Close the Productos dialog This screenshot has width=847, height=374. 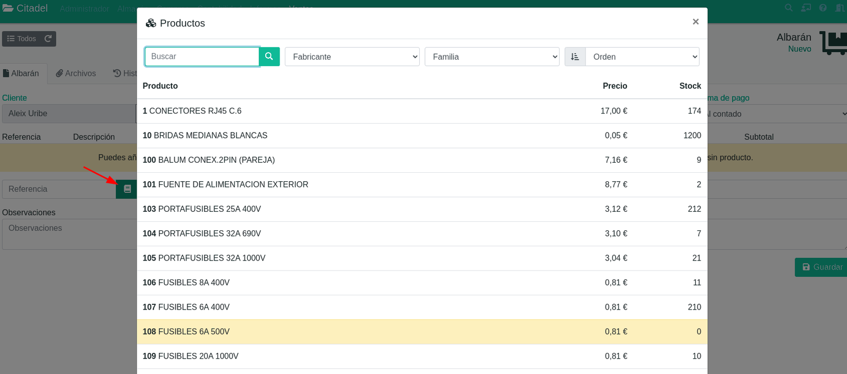696,22
